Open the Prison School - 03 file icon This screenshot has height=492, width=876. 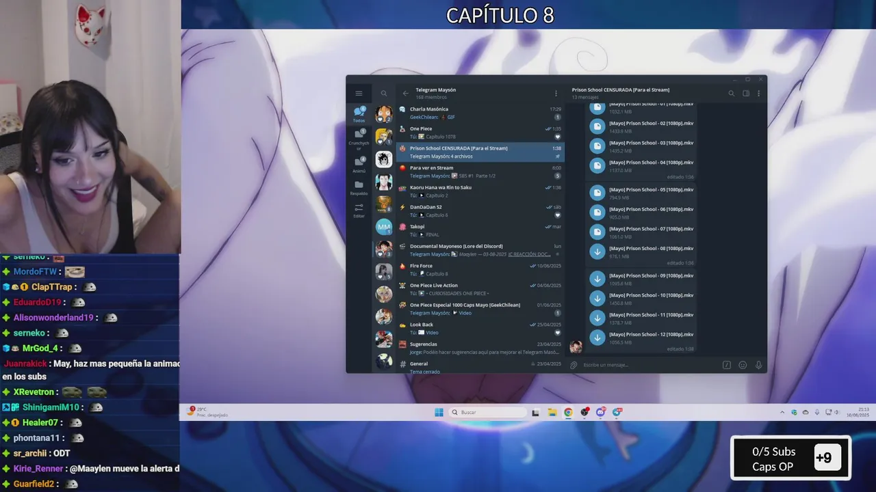[x=597, y=146]
